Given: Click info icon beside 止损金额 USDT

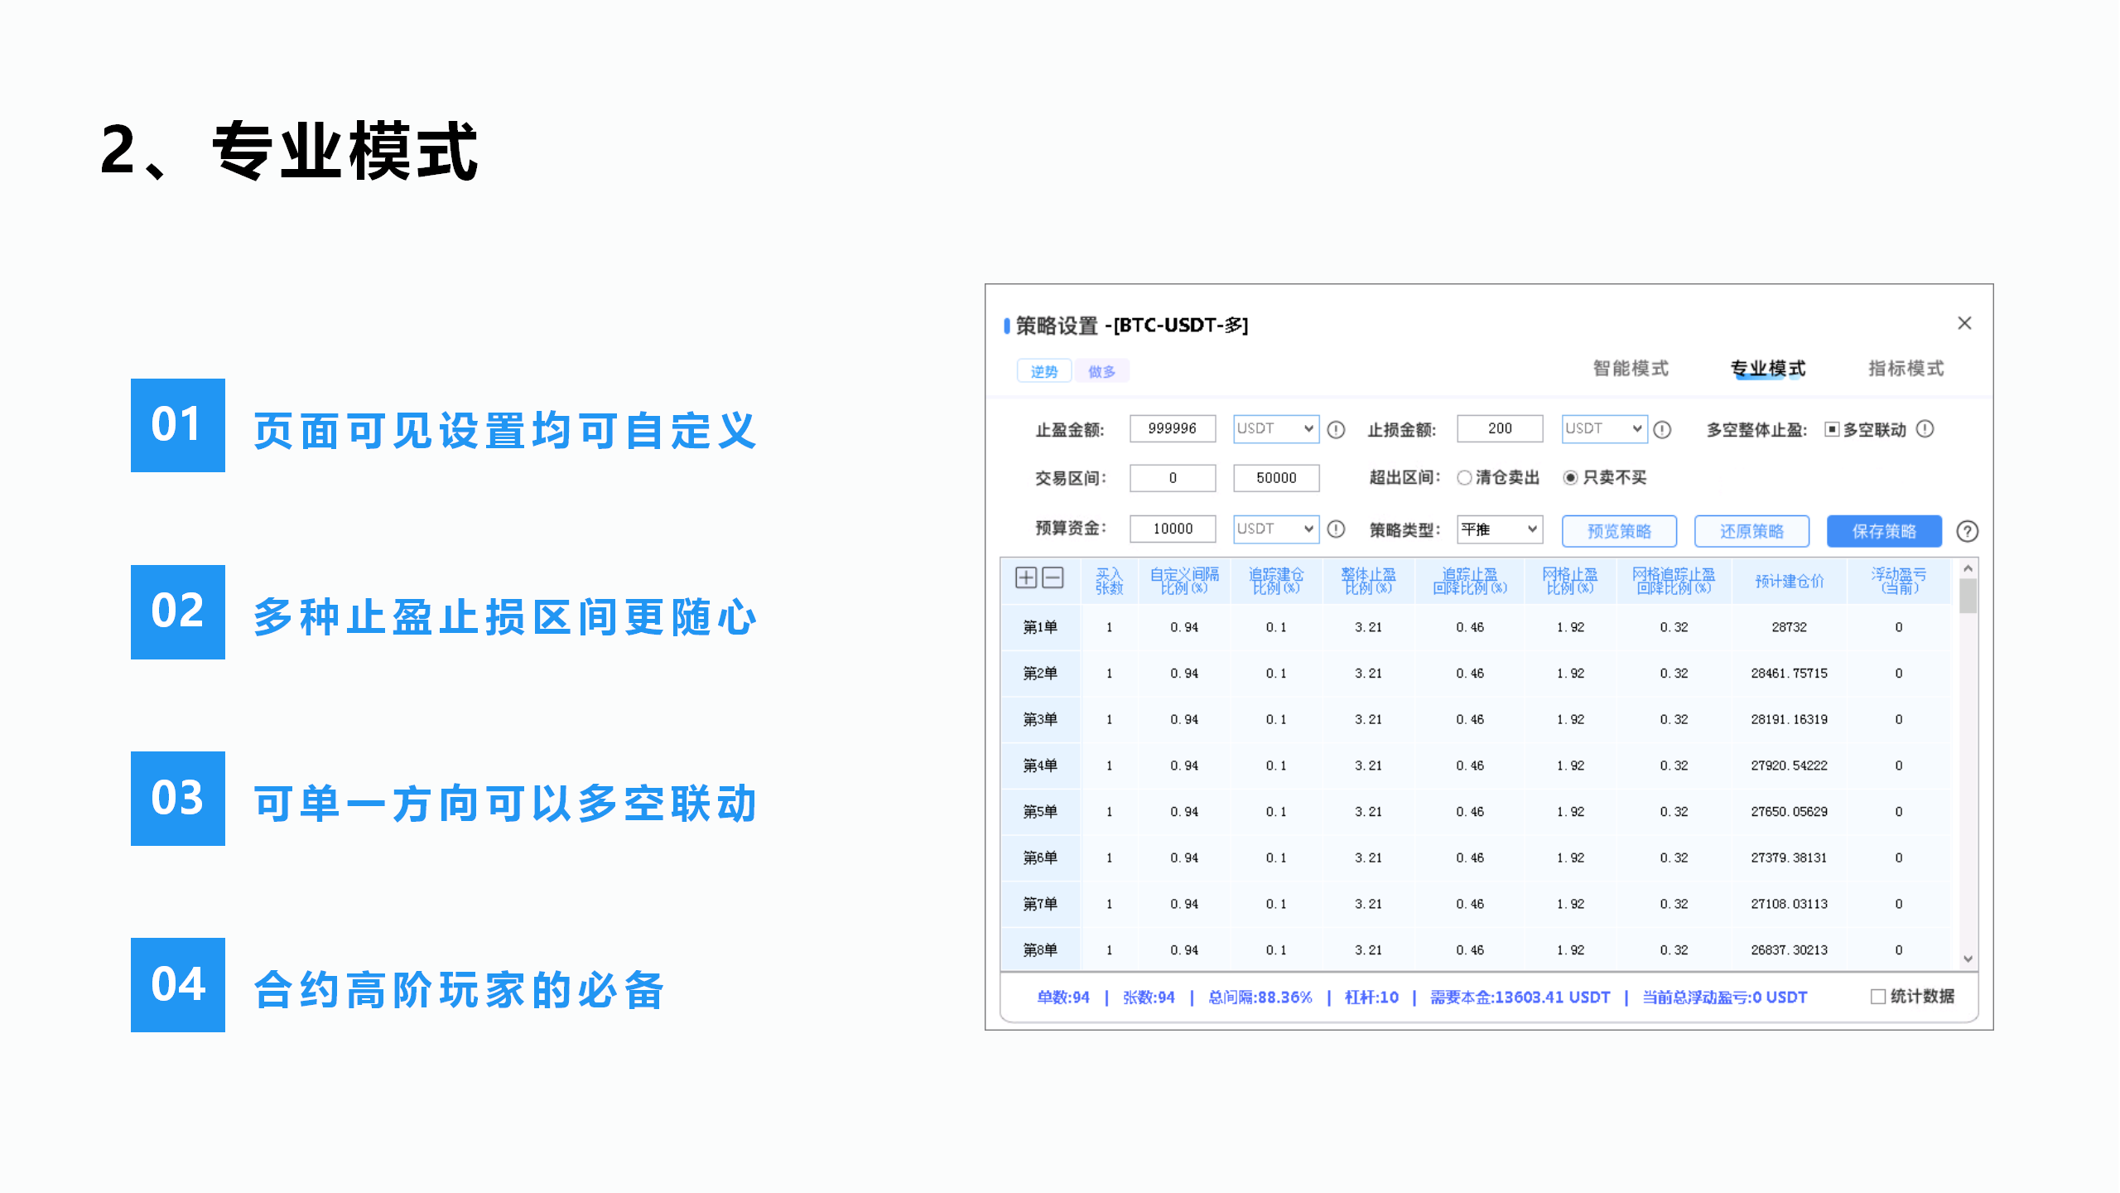Looking at the screenshot, I should tap(1662, 429).
